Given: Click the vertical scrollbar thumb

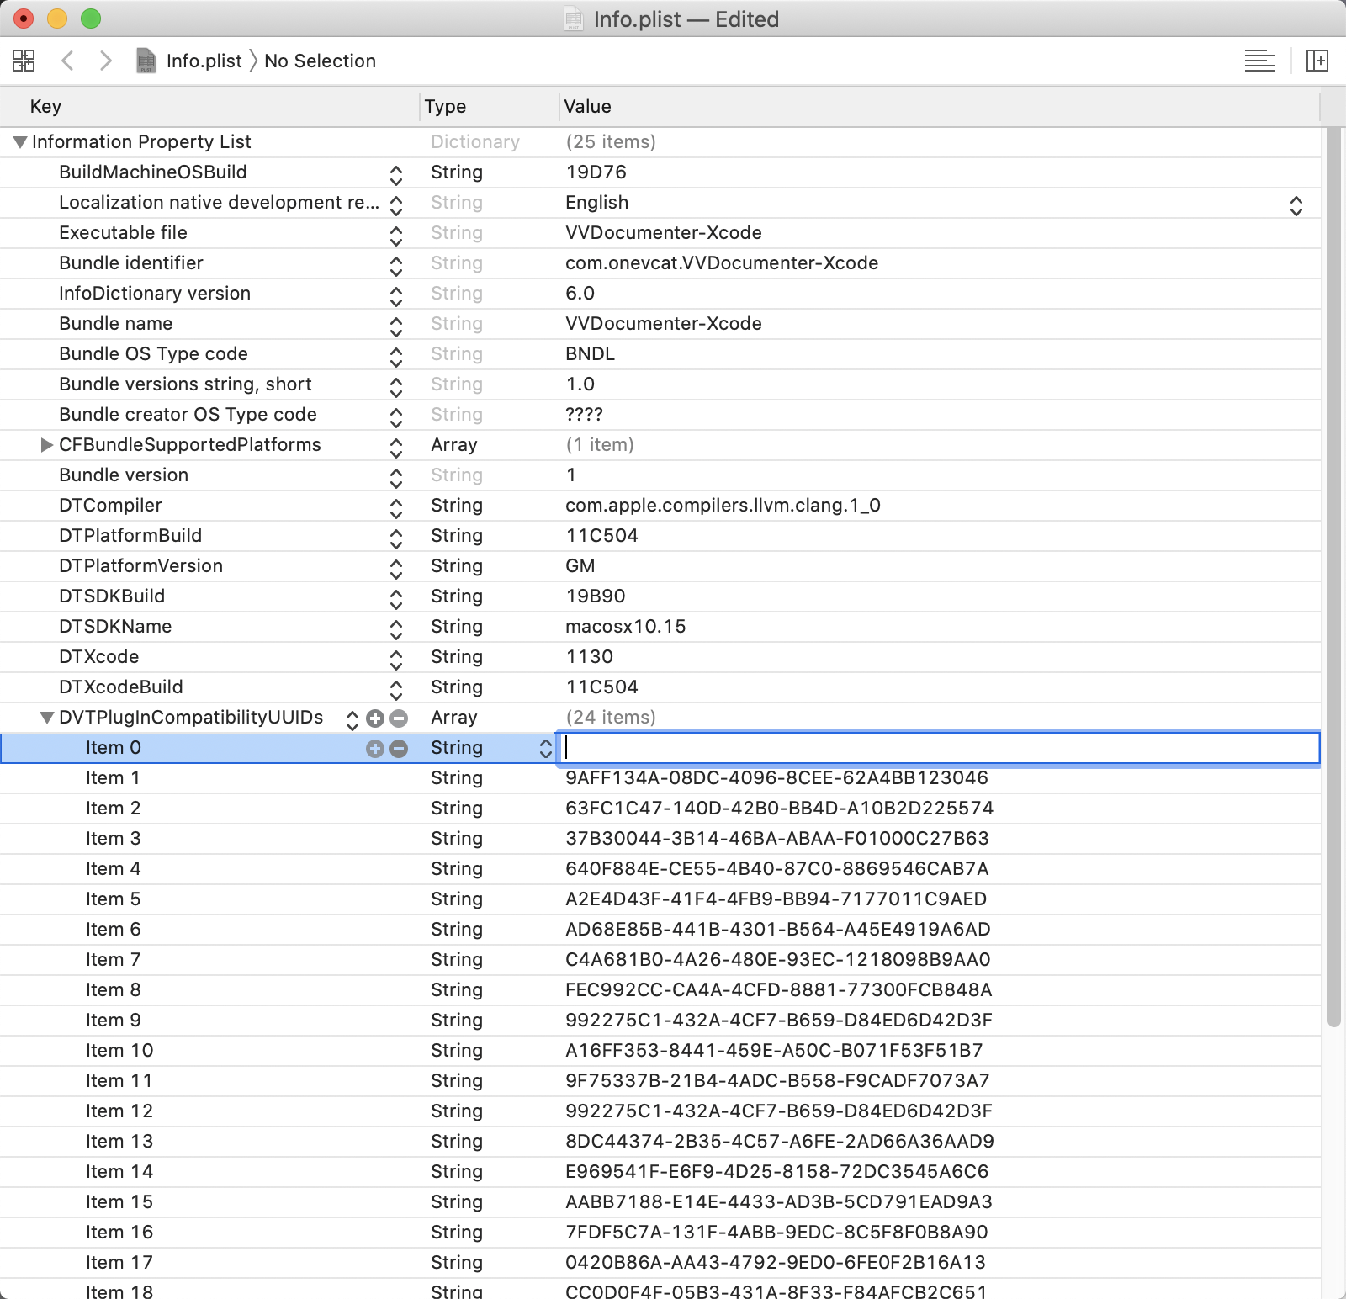Looking at the screenshot, I should (1333, 577).
